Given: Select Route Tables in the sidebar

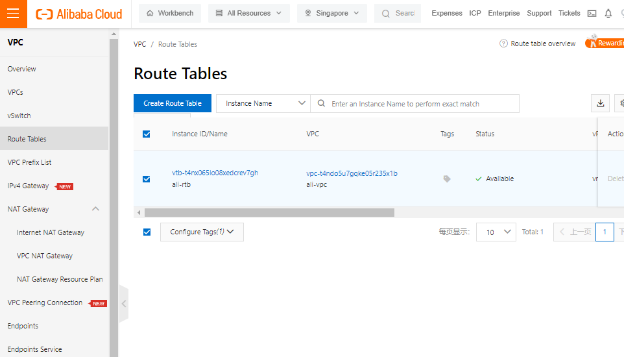Looking at the screenshot, I should (54, 139).
